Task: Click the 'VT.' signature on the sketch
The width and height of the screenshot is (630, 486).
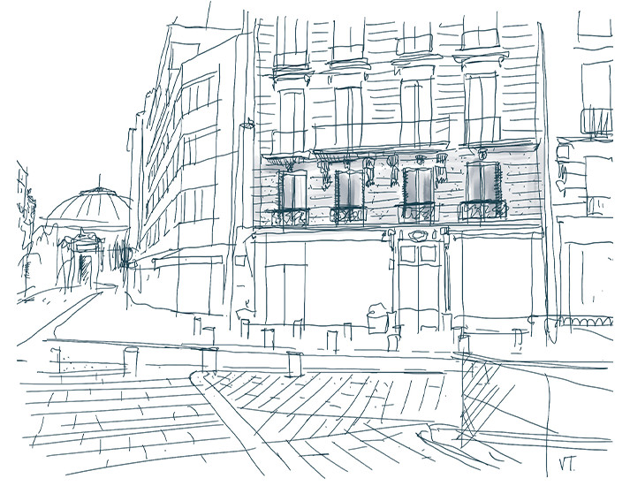Action: tap(566, 464)
